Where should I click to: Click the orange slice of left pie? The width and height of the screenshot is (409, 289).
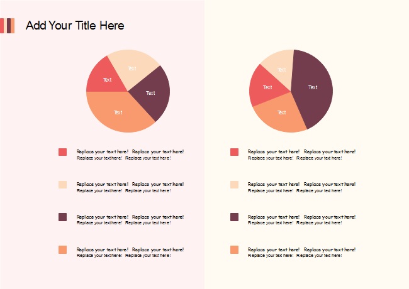click(x=118, y=112)
